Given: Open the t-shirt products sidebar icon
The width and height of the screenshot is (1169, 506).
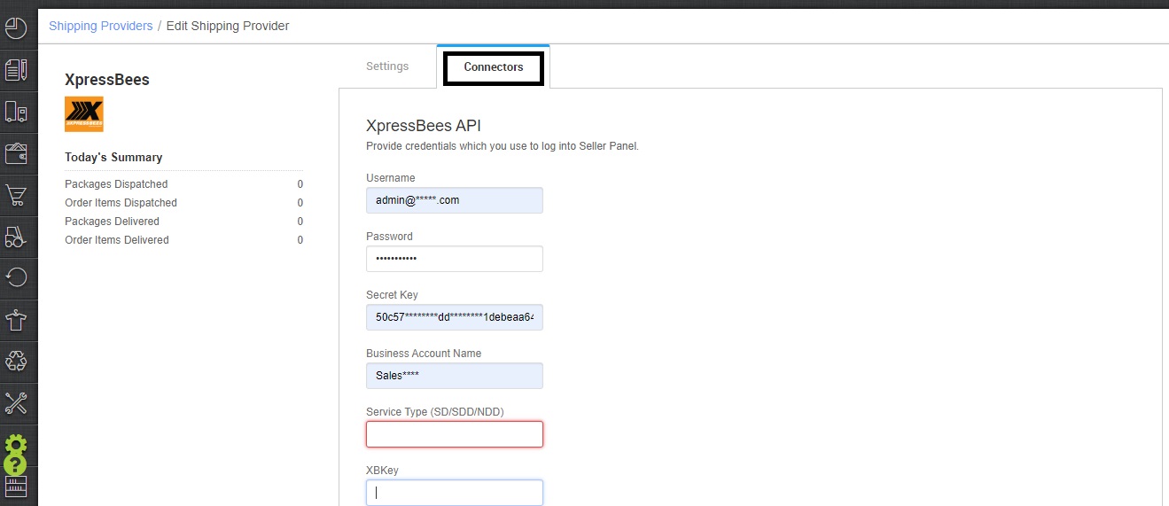Looking at the screenshot, I should pos(17,320).
